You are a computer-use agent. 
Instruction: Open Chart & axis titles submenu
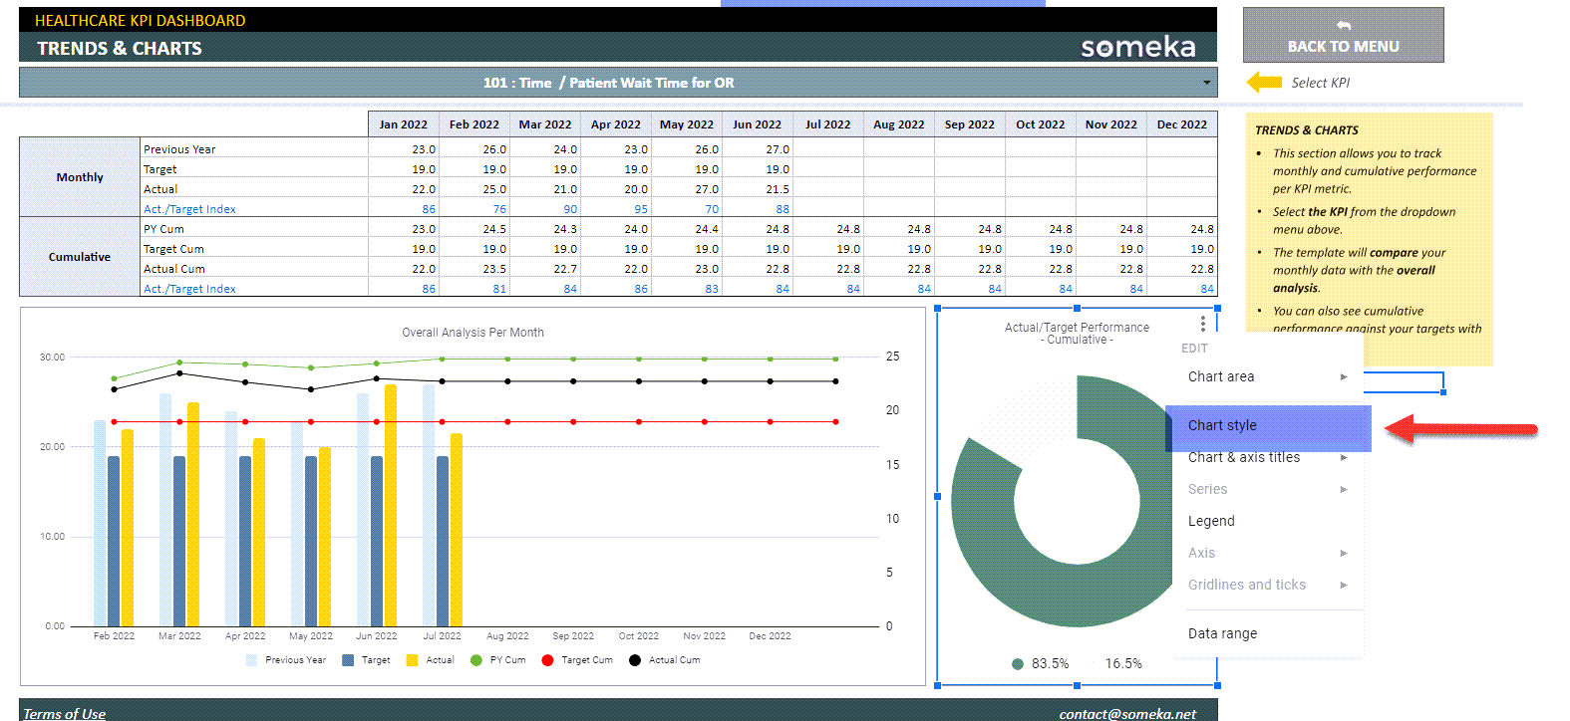(1268, 457)
